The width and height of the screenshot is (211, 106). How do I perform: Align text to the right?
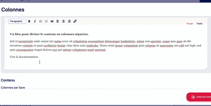click(69, 21)
